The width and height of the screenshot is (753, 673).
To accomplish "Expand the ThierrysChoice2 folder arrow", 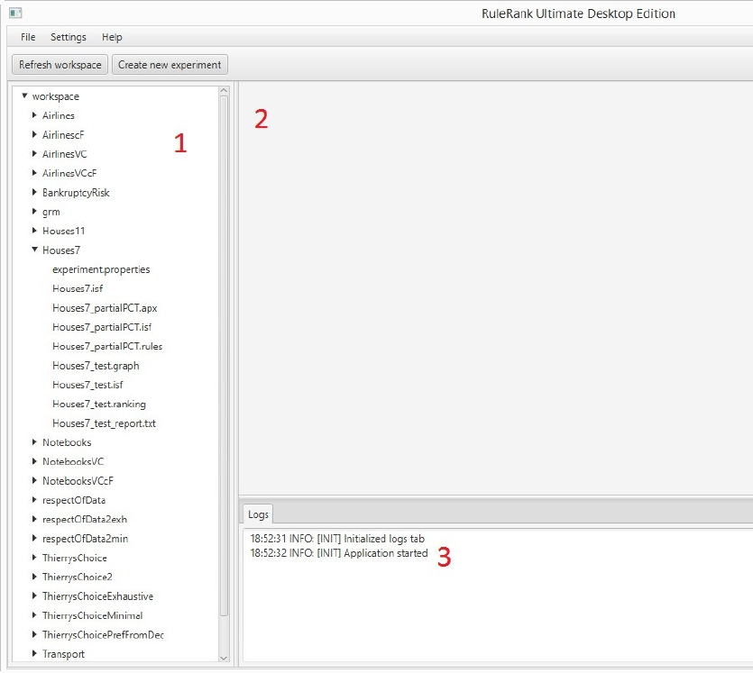I will [34, 577].
